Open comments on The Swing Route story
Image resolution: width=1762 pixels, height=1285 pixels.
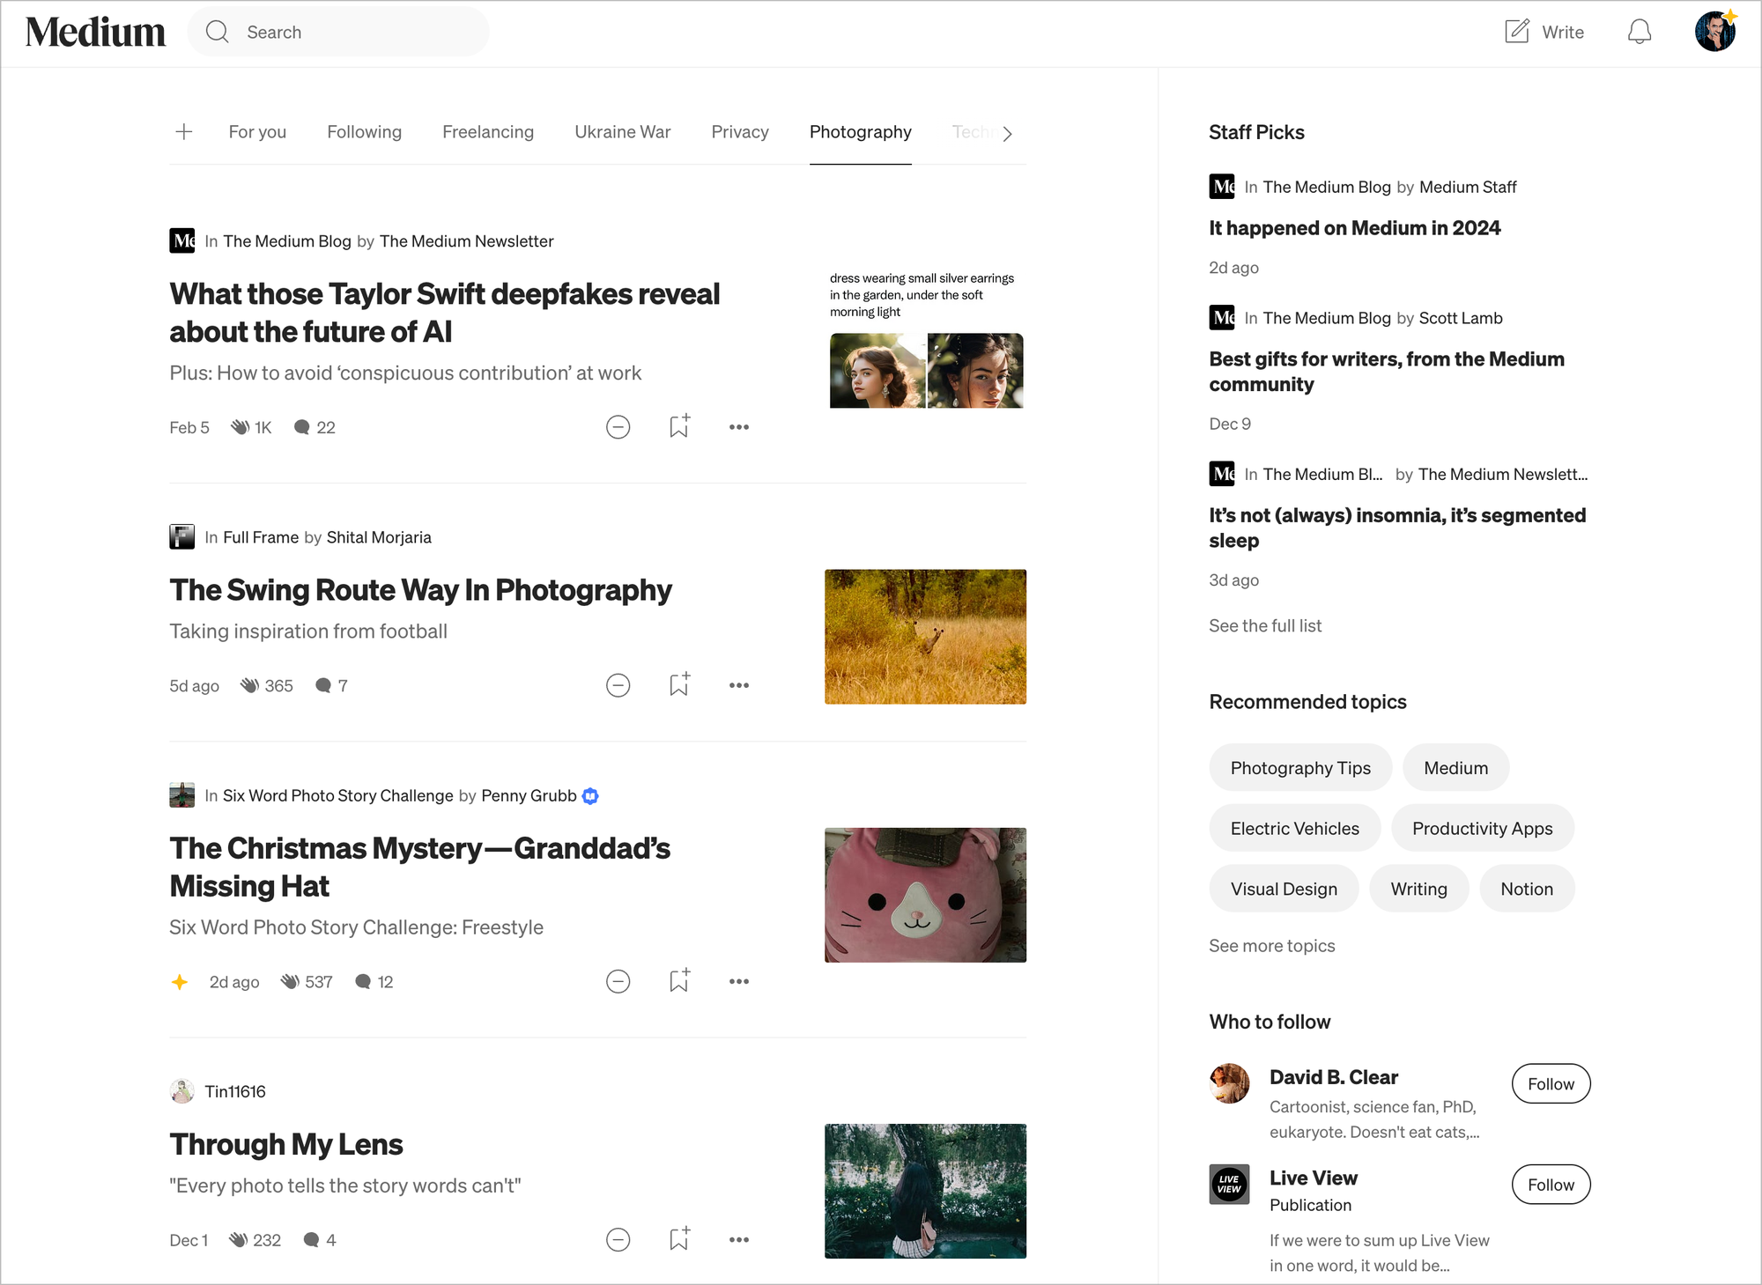(x=331, y=685)
